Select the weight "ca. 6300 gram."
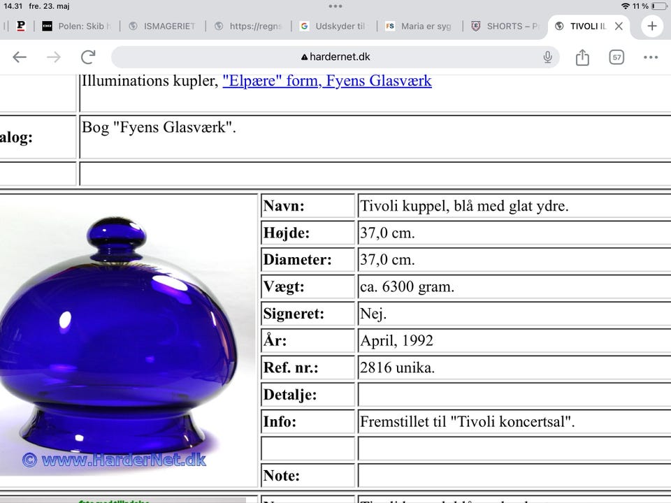This screenshot has height=503, width=671. pyautogui.click(x=407, y=287)
